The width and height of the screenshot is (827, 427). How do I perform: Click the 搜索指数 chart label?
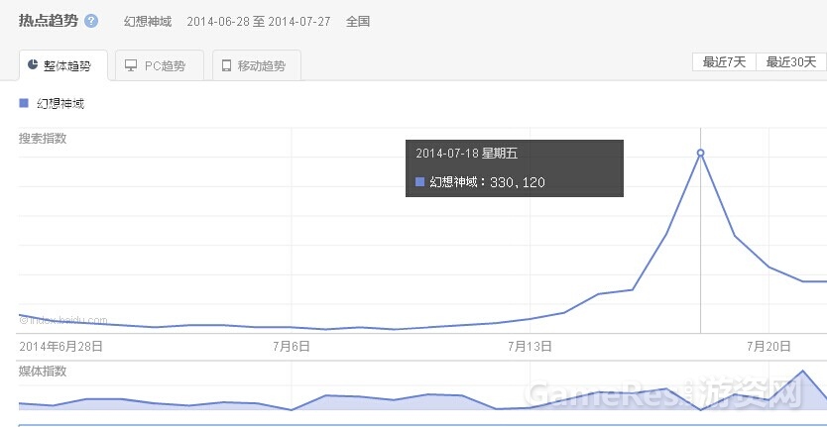click(43, 139)
